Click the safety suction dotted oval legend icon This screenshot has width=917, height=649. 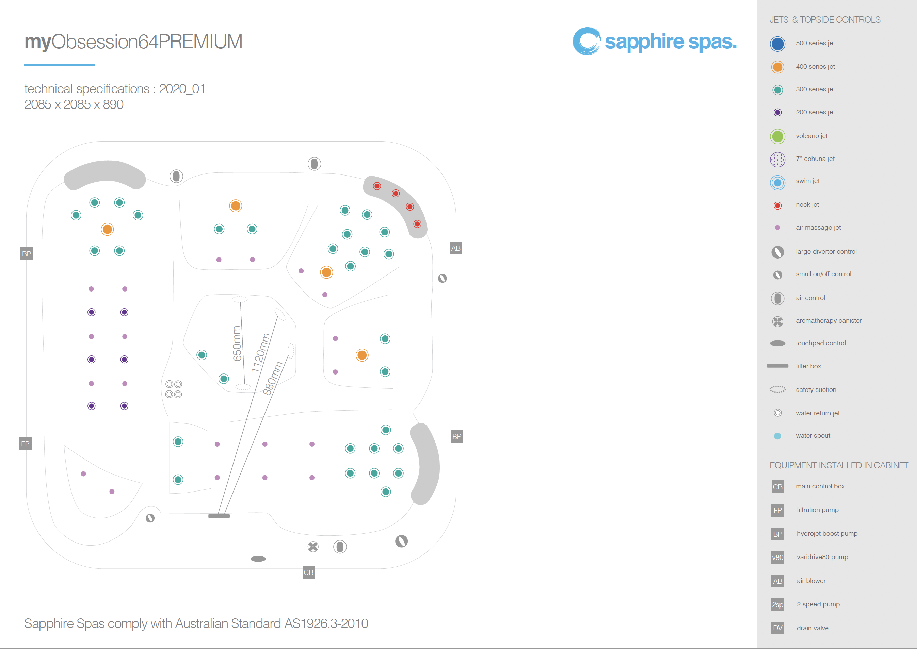tap(777, 389)
